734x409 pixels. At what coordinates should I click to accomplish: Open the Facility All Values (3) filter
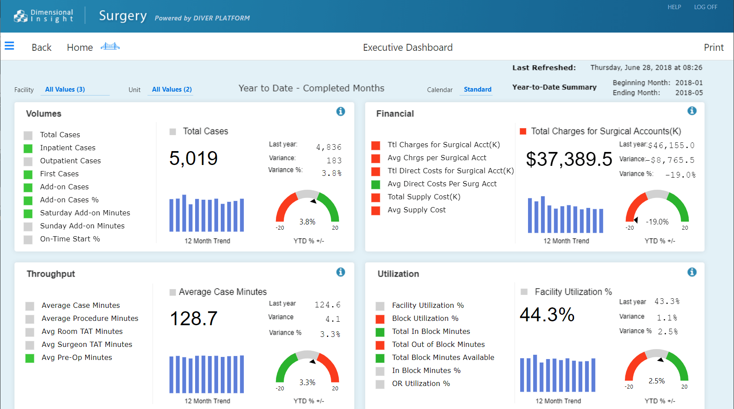pos(65,89)
